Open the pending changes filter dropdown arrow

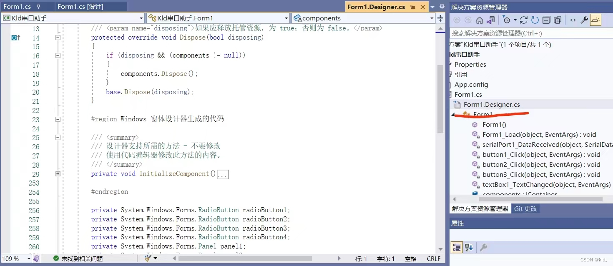click(515, 20)
